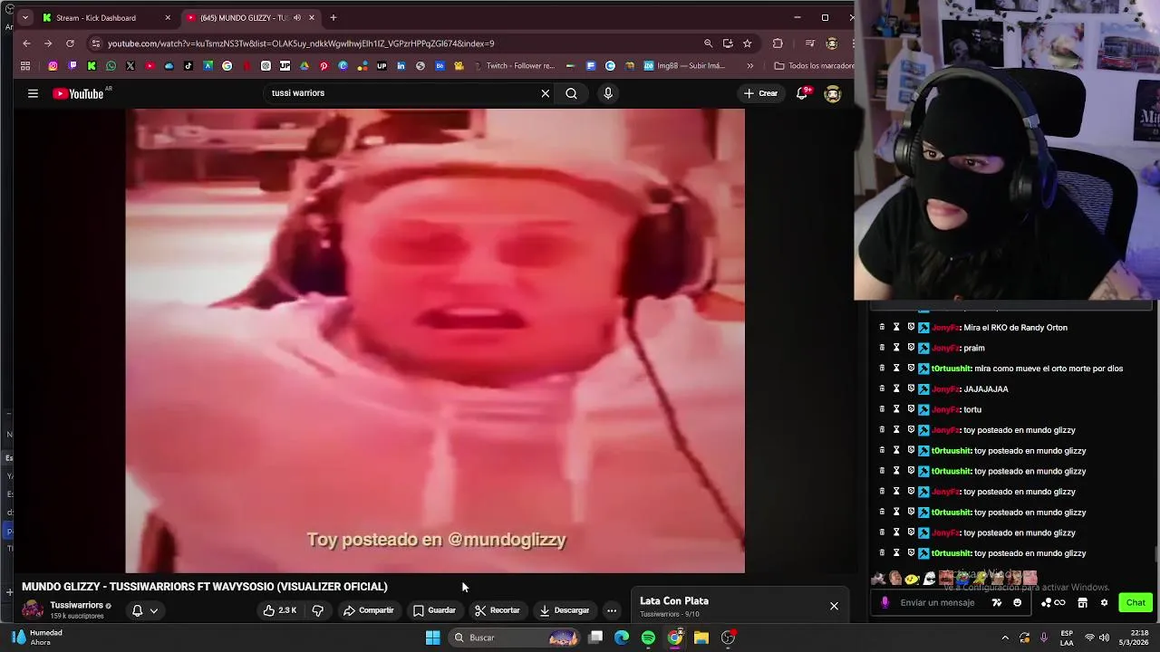The width and height of the screenshot is (1160, 652).
Task: Open YouTube account avatar menu
Action: click(833, 93)
